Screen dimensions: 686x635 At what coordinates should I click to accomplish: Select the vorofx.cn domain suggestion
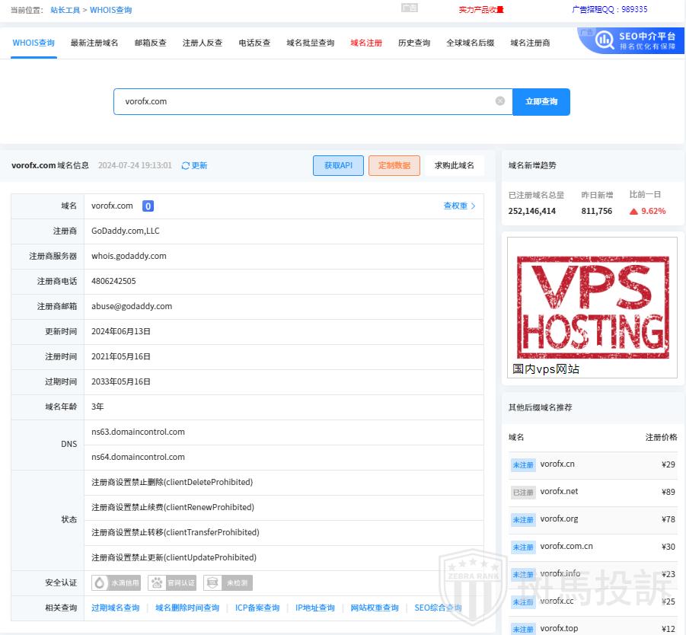point(557,464)
